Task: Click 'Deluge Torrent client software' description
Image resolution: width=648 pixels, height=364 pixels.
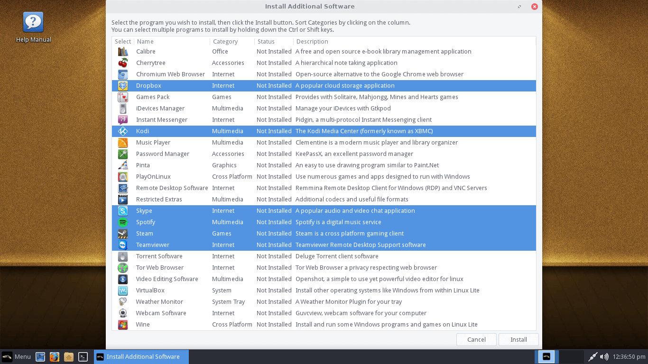Action: click(337, 256)
